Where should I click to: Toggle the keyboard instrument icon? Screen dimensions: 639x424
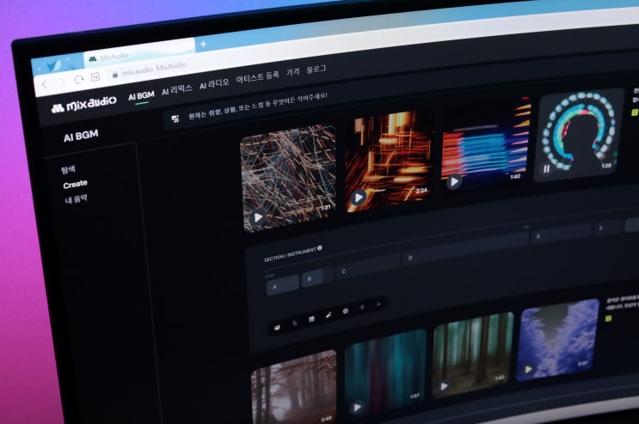(x=311, y=319)
